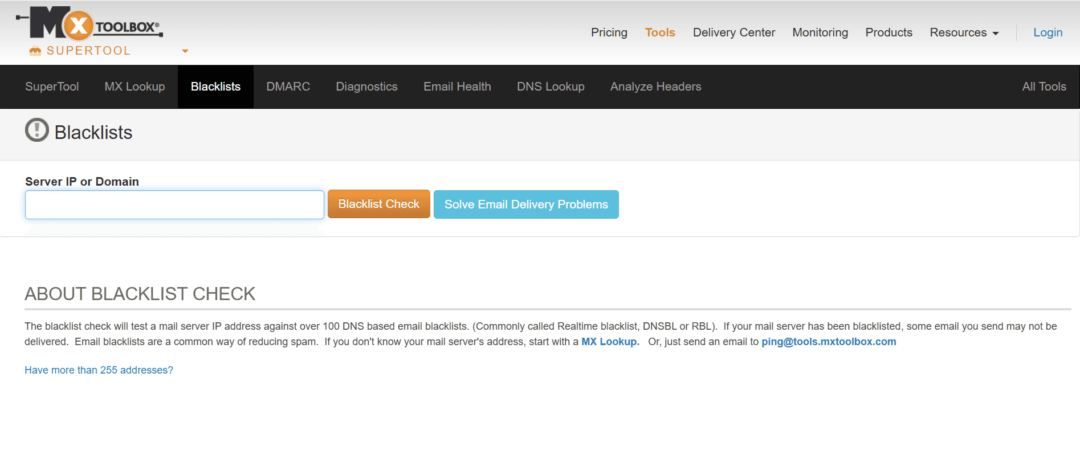Click the 'ABOUT BLACKLIST CHECK' heading
This screenshot has width=1080, height=459.
(140, 294)
